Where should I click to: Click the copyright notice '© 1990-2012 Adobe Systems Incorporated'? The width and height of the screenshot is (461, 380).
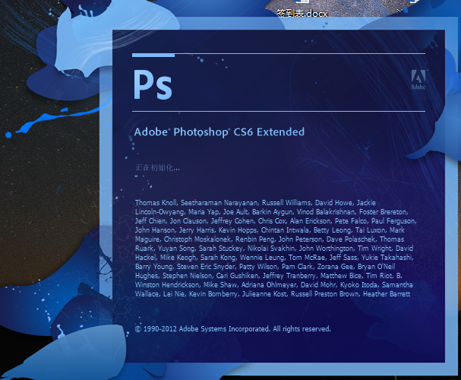coord(202,328)
